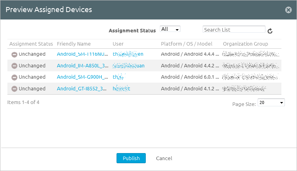
Task: Cancel the device assignment preview
Action: point(164,158)
